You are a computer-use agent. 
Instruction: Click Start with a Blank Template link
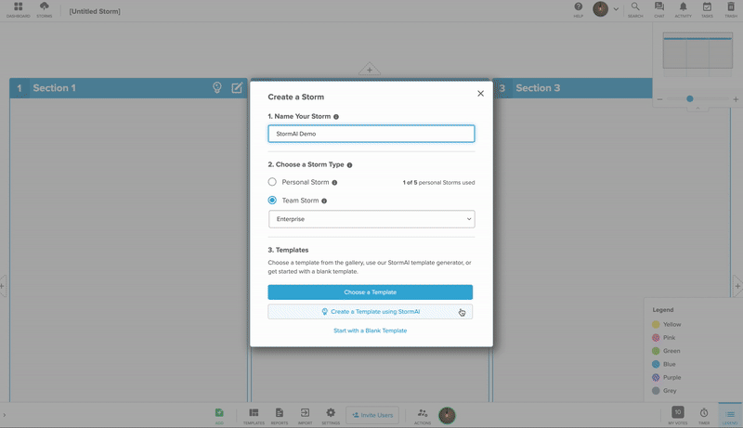tap(370, 331)
